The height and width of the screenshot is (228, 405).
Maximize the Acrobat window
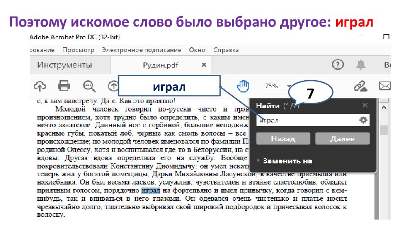coord(386,37)
